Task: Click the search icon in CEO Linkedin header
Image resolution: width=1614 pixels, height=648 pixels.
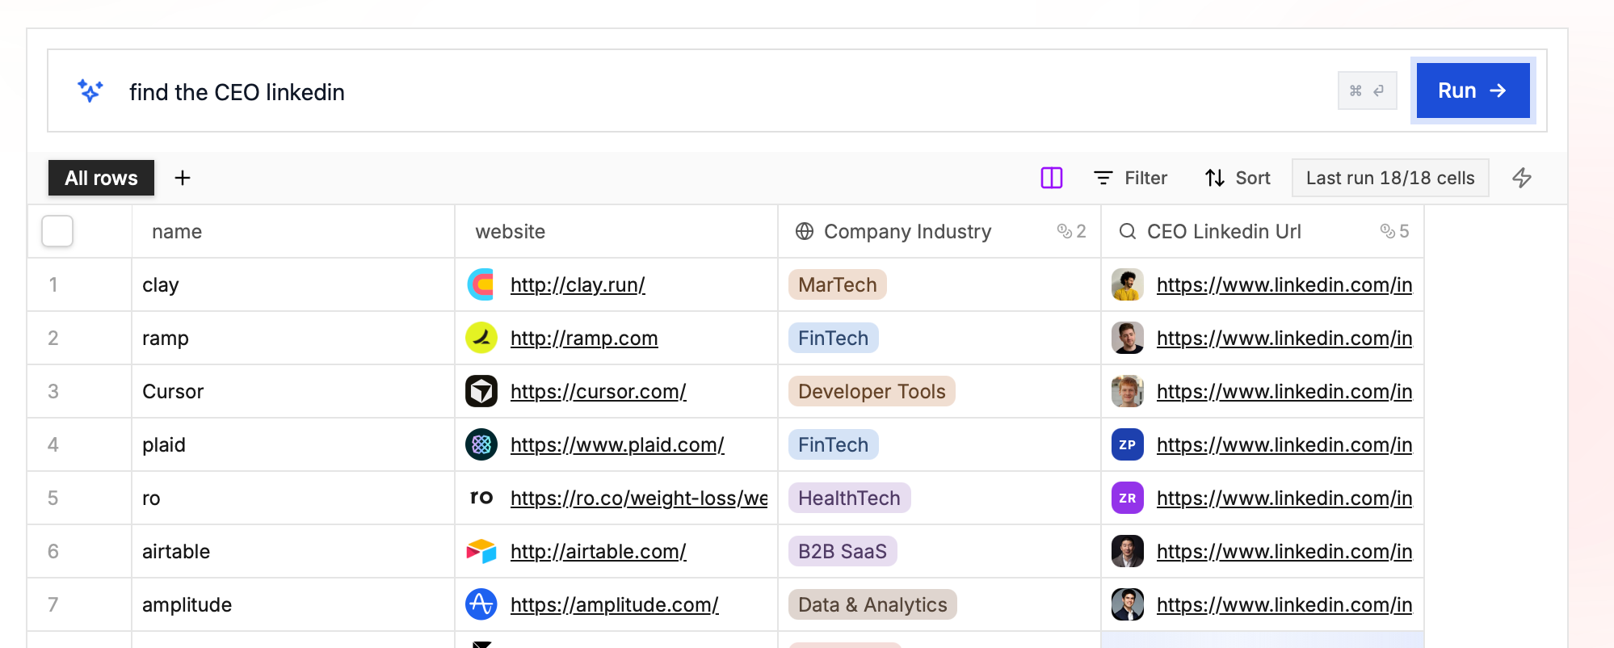Action: (x=1127, y=231)
